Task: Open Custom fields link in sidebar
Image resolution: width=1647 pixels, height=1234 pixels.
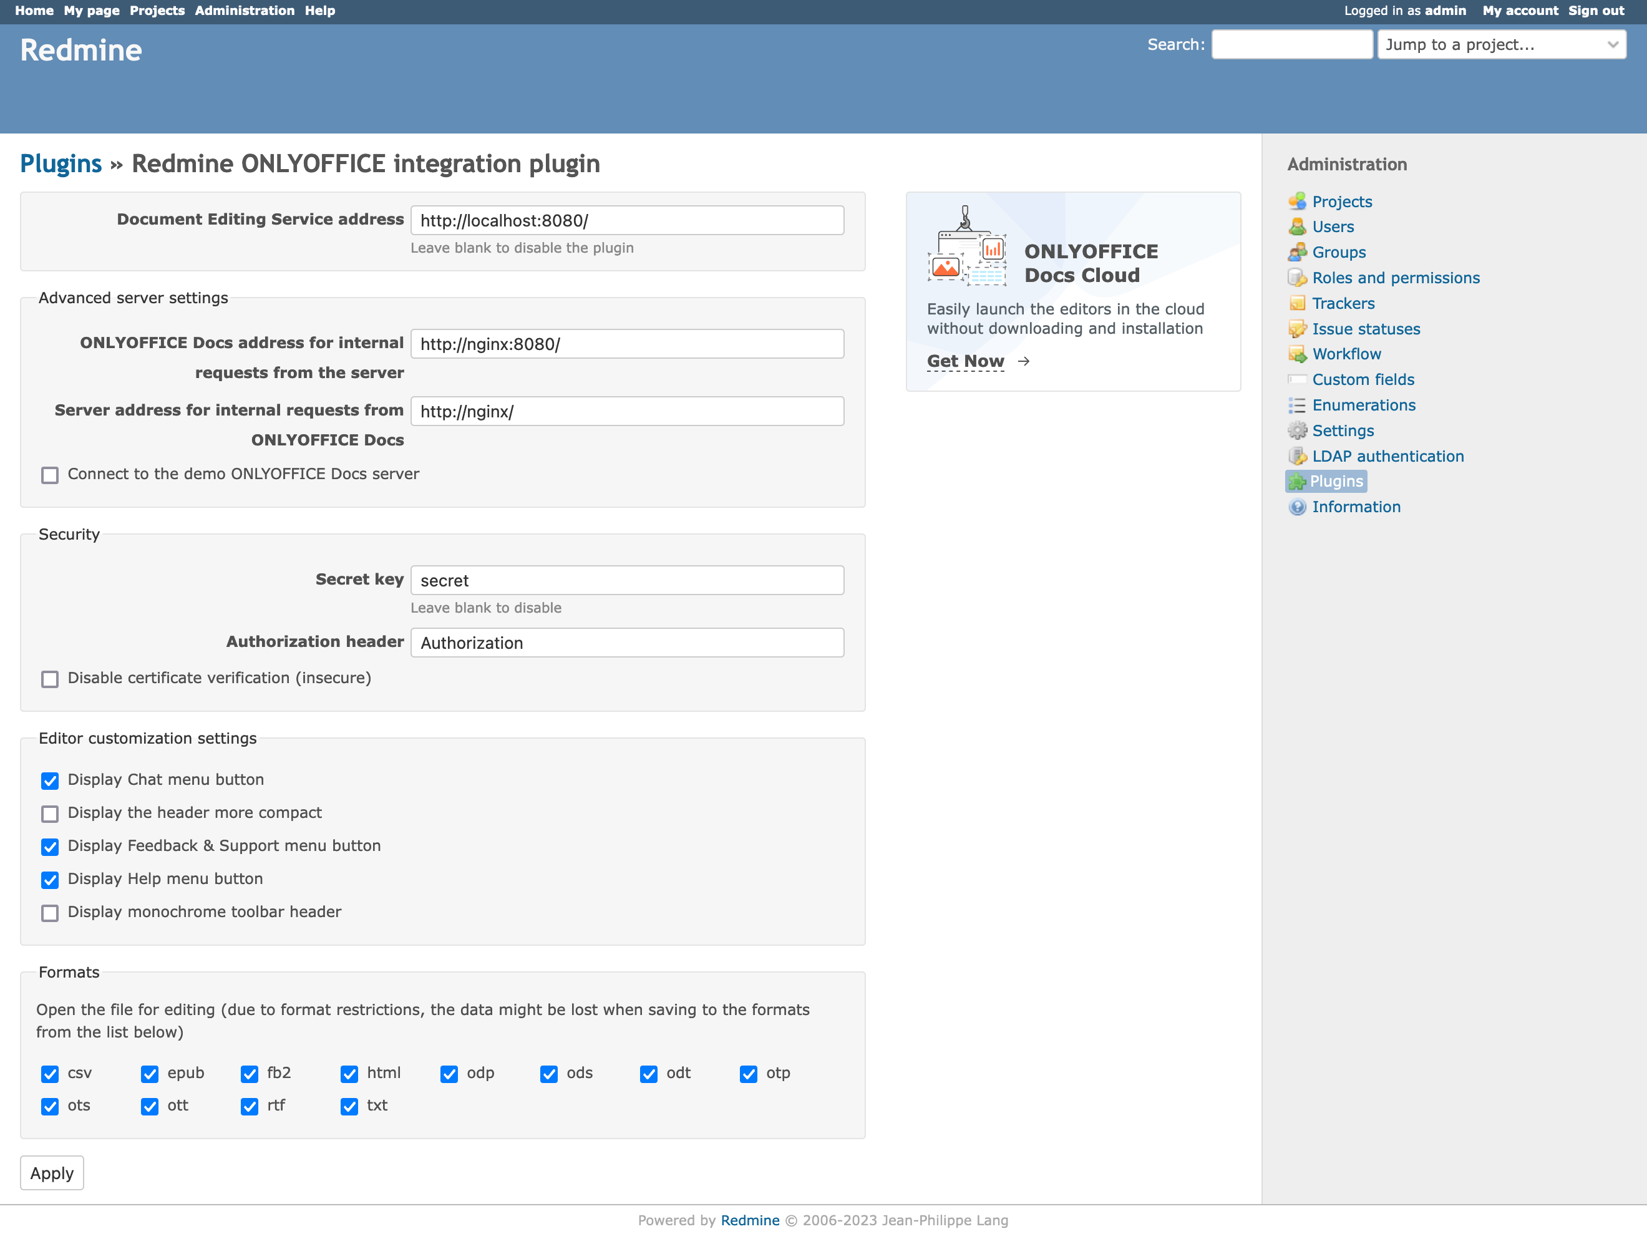Action: (x=1363, y=379)
